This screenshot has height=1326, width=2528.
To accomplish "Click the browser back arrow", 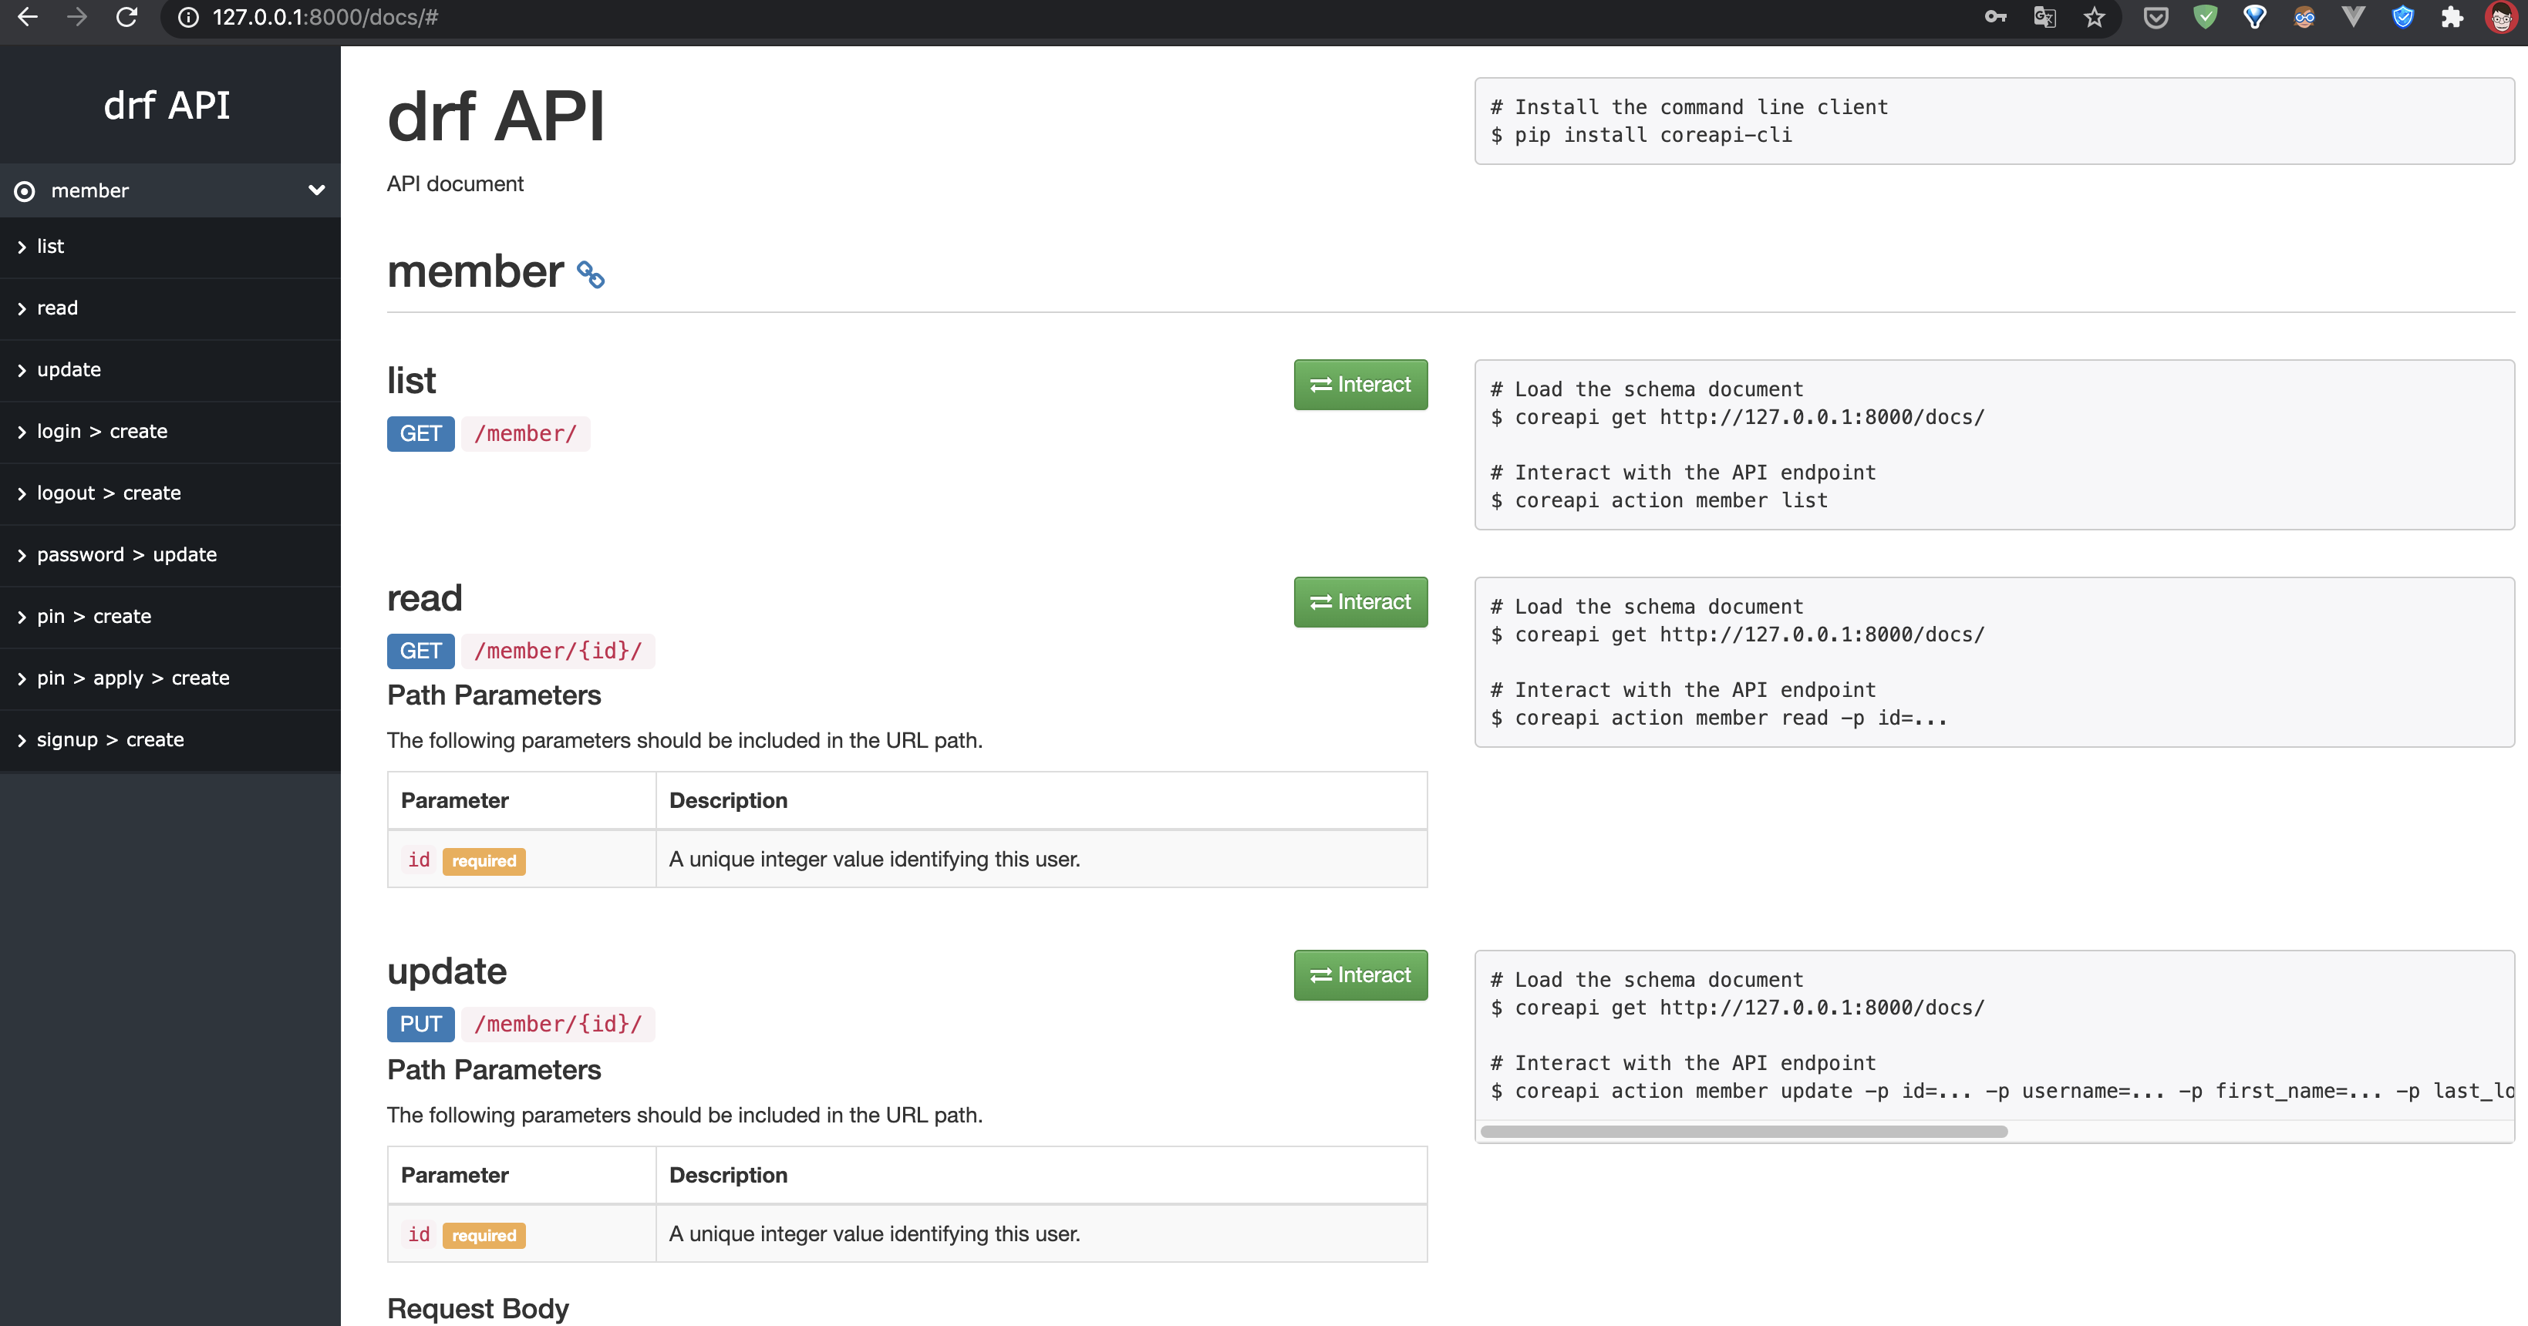I will (x=28, y=18).
